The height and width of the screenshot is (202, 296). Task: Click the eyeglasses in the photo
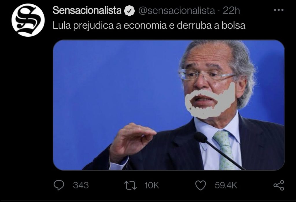tap(207, 75)
